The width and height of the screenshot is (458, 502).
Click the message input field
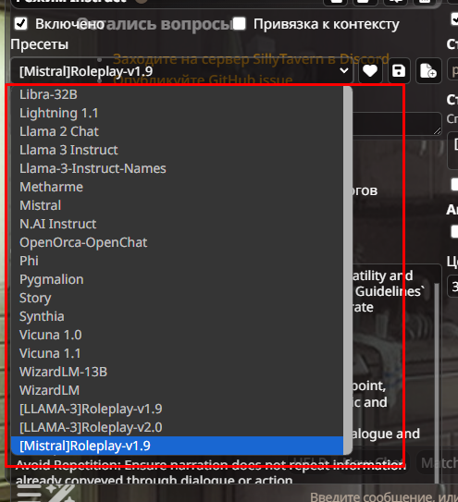(381, 496)
